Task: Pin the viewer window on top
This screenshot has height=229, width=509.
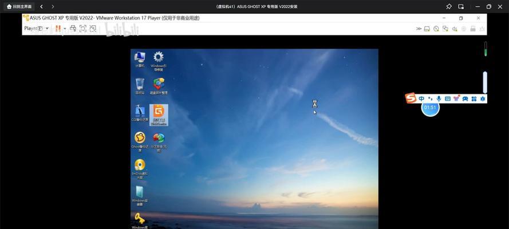Action: (x=449, y=6)
